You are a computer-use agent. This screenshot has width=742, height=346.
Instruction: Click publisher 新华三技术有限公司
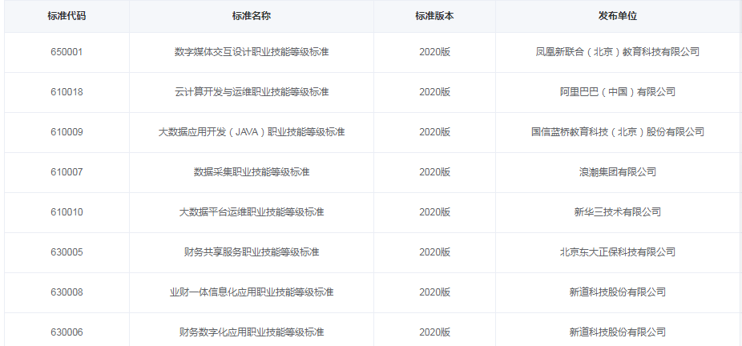point(617,212)
